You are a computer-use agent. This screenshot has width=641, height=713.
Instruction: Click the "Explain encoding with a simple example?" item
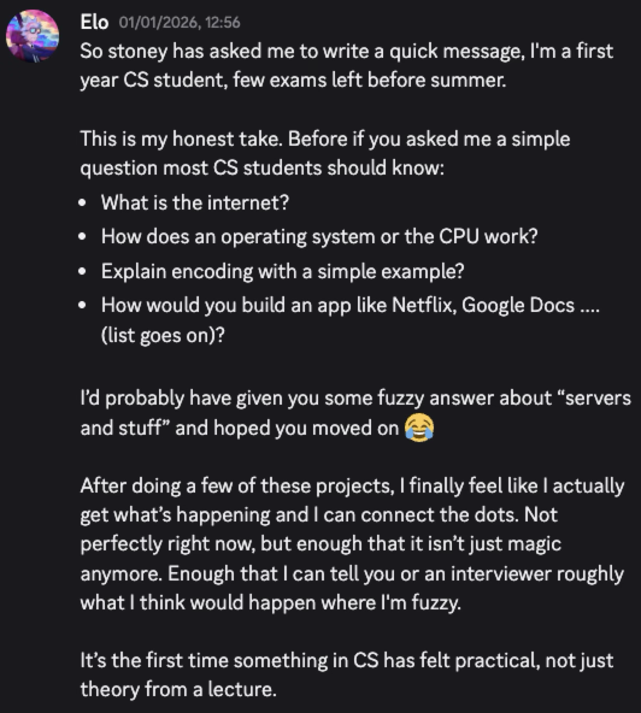click(283, 272)
